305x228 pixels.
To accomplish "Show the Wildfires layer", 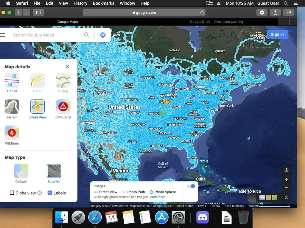I will click(x=12, y=135).
